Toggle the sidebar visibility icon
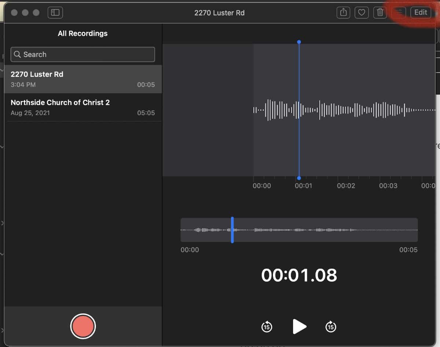 (55, 12)
